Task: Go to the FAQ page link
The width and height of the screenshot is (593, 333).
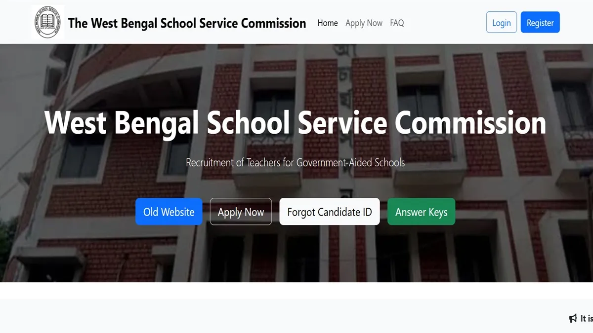Action: (397, 23)
